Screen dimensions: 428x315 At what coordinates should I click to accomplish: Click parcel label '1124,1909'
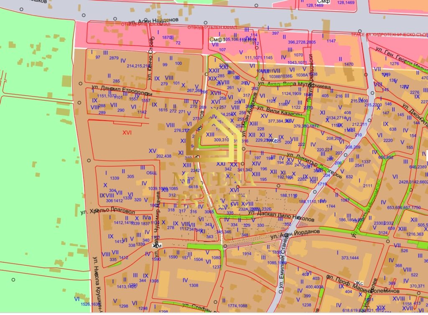pyautogui.click(x=291, y=94)
